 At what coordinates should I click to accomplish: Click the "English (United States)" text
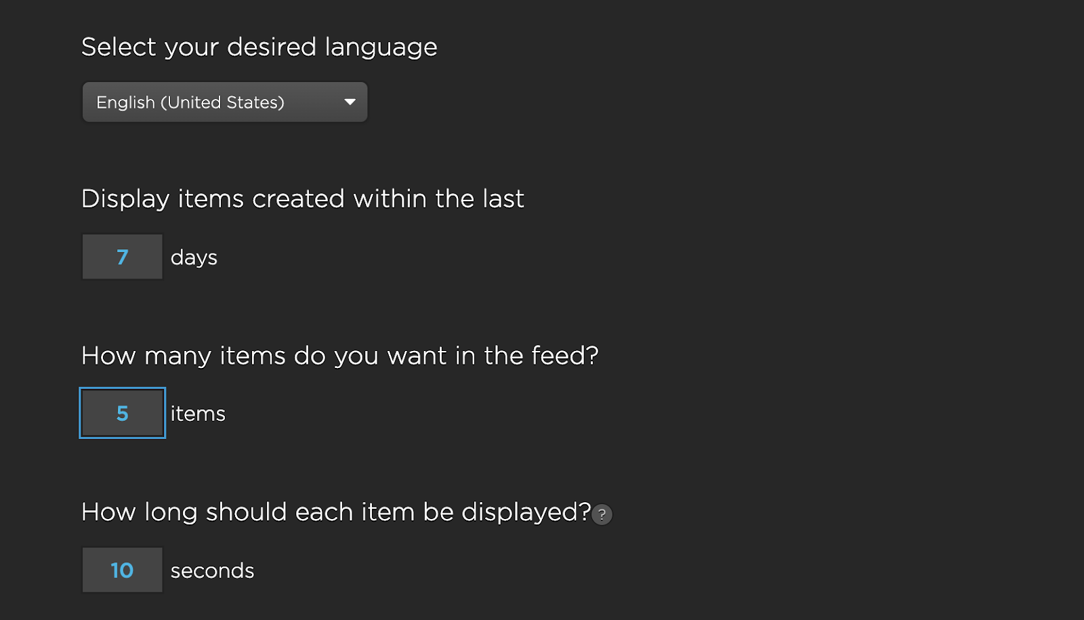(190, 102)
